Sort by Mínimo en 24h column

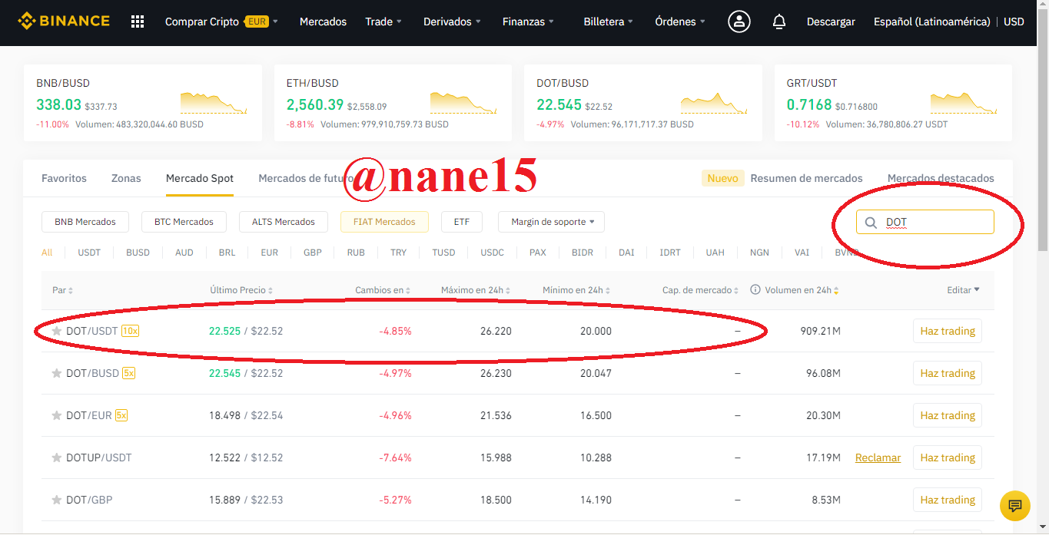[576, 290]
